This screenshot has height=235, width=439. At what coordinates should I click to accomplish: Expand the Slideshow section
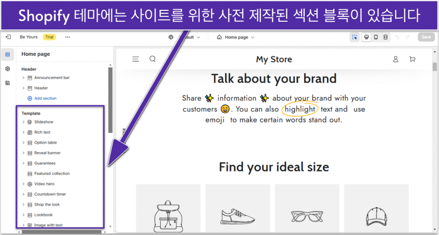[24, 122]
